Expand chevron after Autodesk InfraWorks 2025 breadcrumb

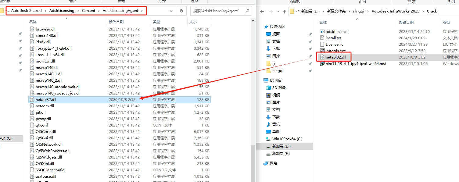tap(423, 11)
